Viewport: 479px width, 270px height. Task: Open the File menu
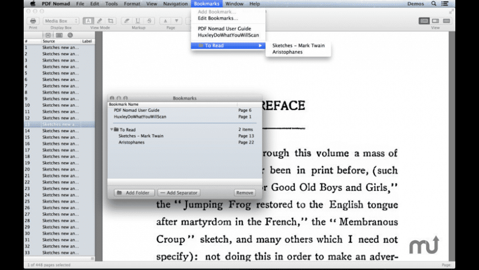pyautogui.click(x=80, y=4)
